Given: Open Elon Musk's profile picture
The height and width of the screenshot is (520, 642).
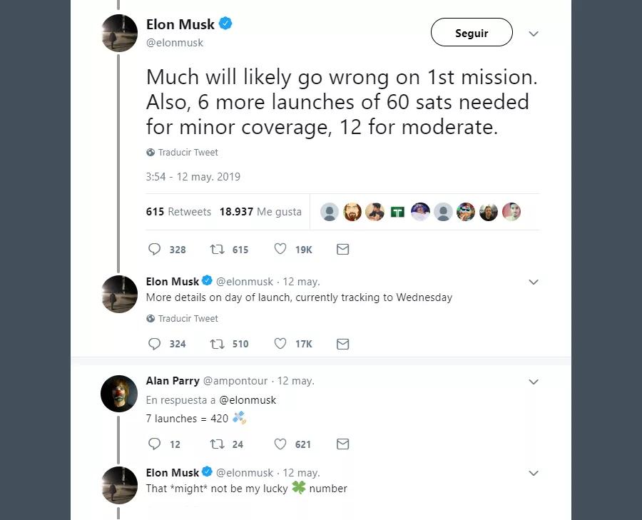Looking at the screenshot, I should click(x=119, y=33).
